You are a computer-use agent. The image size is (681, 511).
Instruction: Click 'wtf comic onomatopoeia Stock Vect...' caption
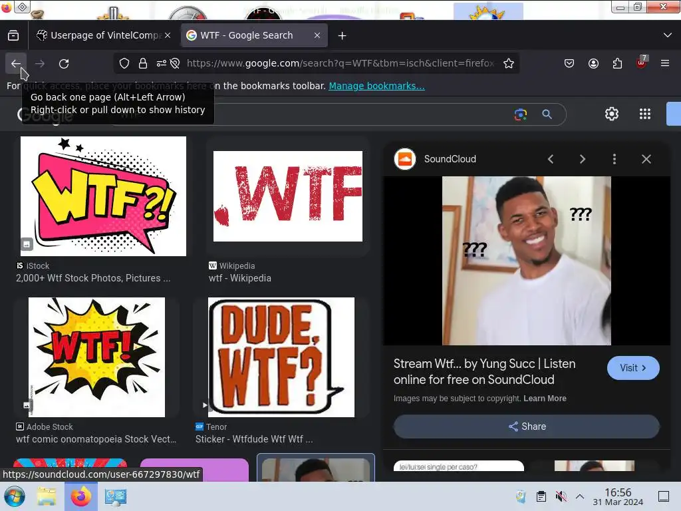[96, 439]
